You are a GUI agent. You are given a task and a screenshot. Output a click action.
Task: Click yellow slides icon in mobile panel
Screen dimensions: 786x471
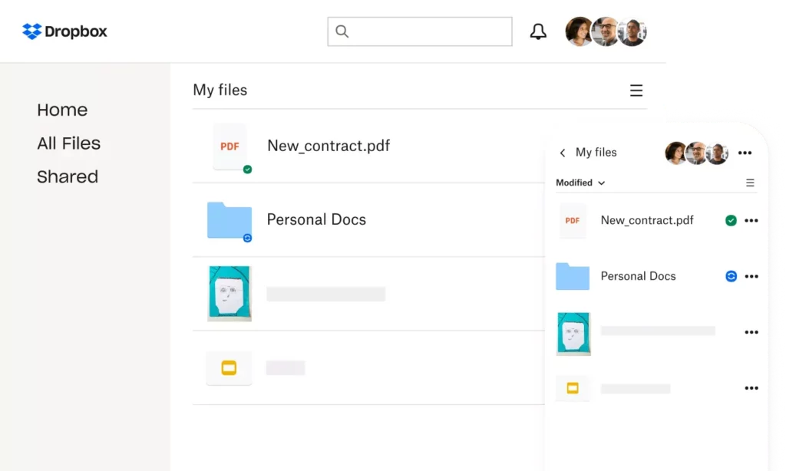click(573, 388)
